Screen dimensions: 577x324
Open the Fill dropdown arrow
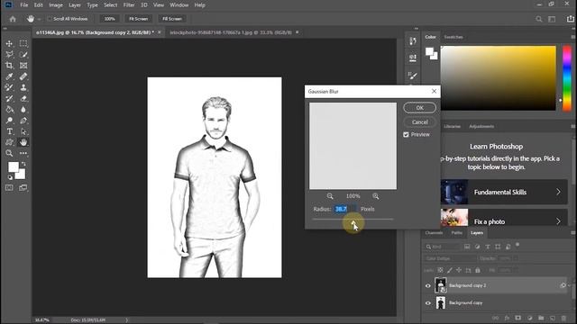pos(516,270)
